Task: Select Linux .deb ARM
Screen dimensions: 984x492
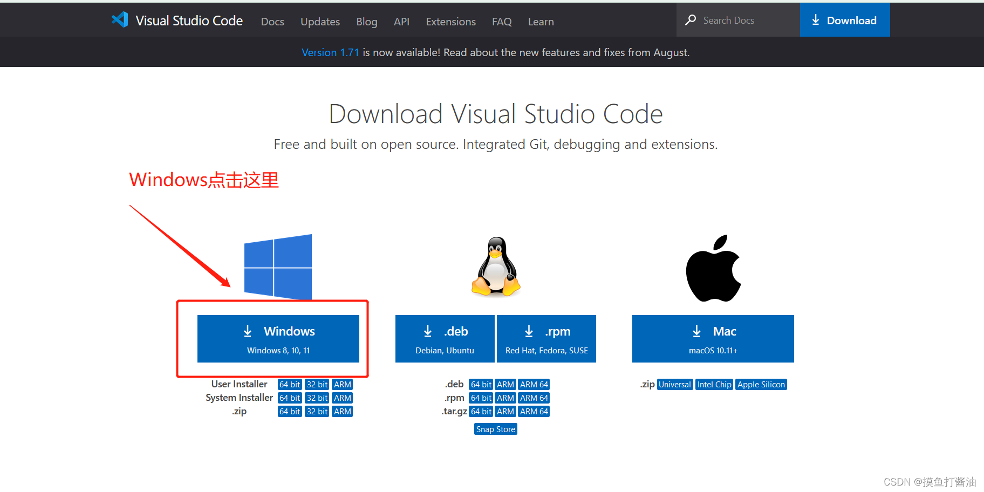Action: click(x=505, y=384)
